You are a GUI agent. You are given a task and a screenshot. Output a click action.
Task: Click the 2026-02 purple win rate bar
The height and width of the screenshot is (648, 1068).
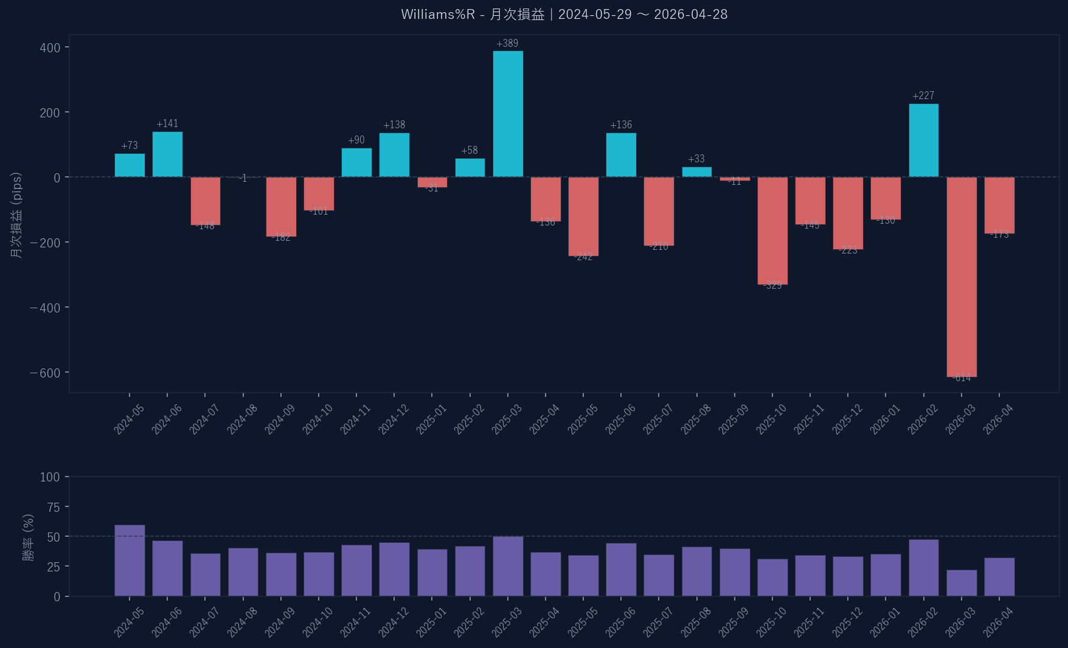pyautogui.click(x=923, y=568)
